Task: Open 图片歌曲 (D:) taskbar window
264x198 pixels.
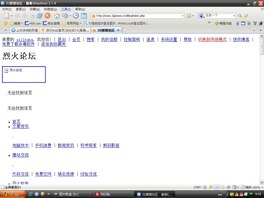Action: pos(72,194)
